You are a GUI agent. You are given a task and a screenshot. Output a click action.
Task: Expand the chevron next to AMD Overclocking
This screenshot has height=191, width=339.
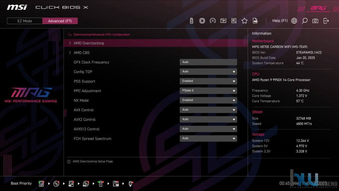click(70, 43)
